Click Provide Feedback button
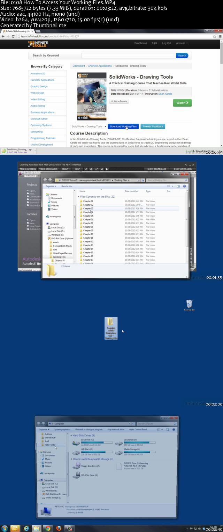 point(153,126)
